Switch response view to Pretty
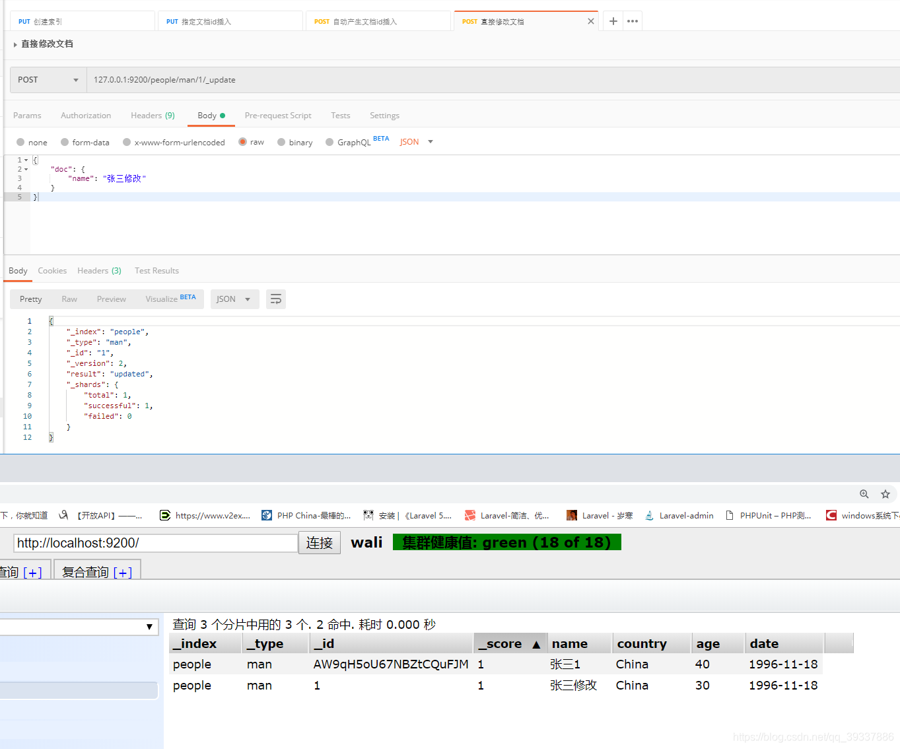This screenshot has width=900, height=749. coord(30,299)
